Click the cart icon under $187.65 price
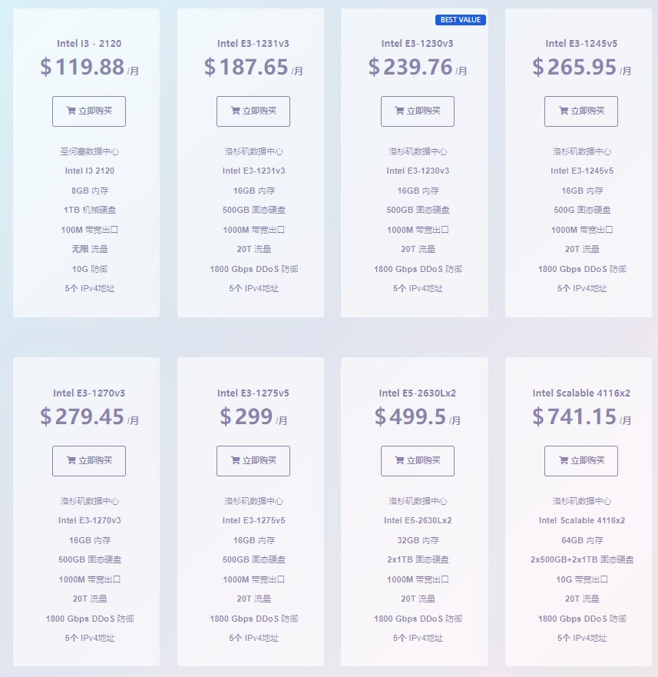This screenshot has height=677, width=658. tap(236, 111)
